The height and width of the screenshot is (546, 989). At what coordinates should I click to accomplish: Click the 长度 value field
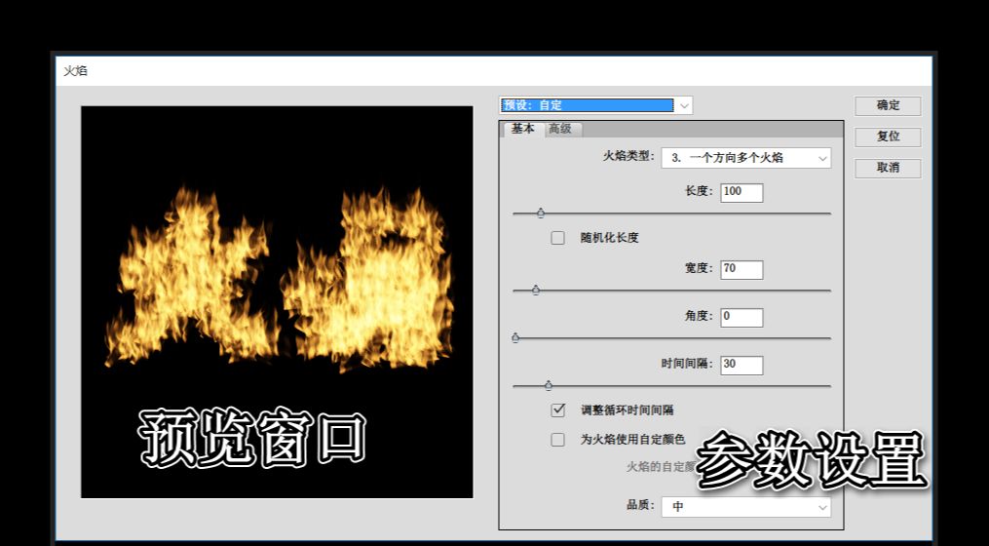pyautogui.click(x=742, y=192)
